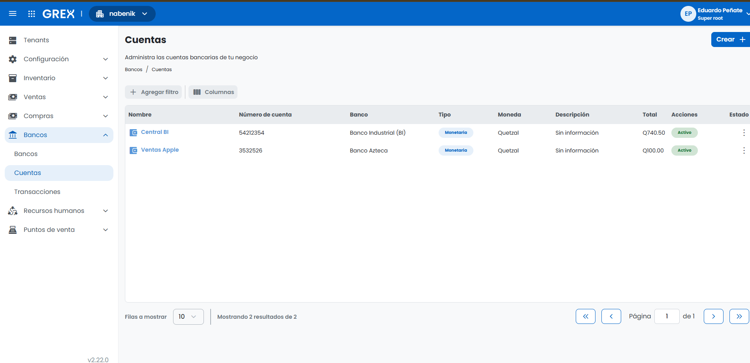Expand the Compras menu chevron

point(106,116)
